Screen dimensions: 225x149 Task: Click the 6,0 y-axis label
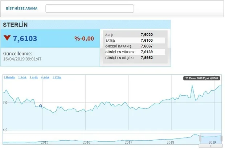[x=5, y=130]
